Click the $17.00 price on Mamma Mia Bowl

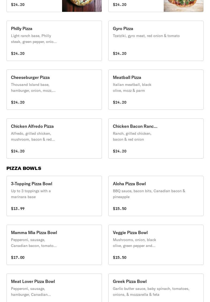coord(18,257)
